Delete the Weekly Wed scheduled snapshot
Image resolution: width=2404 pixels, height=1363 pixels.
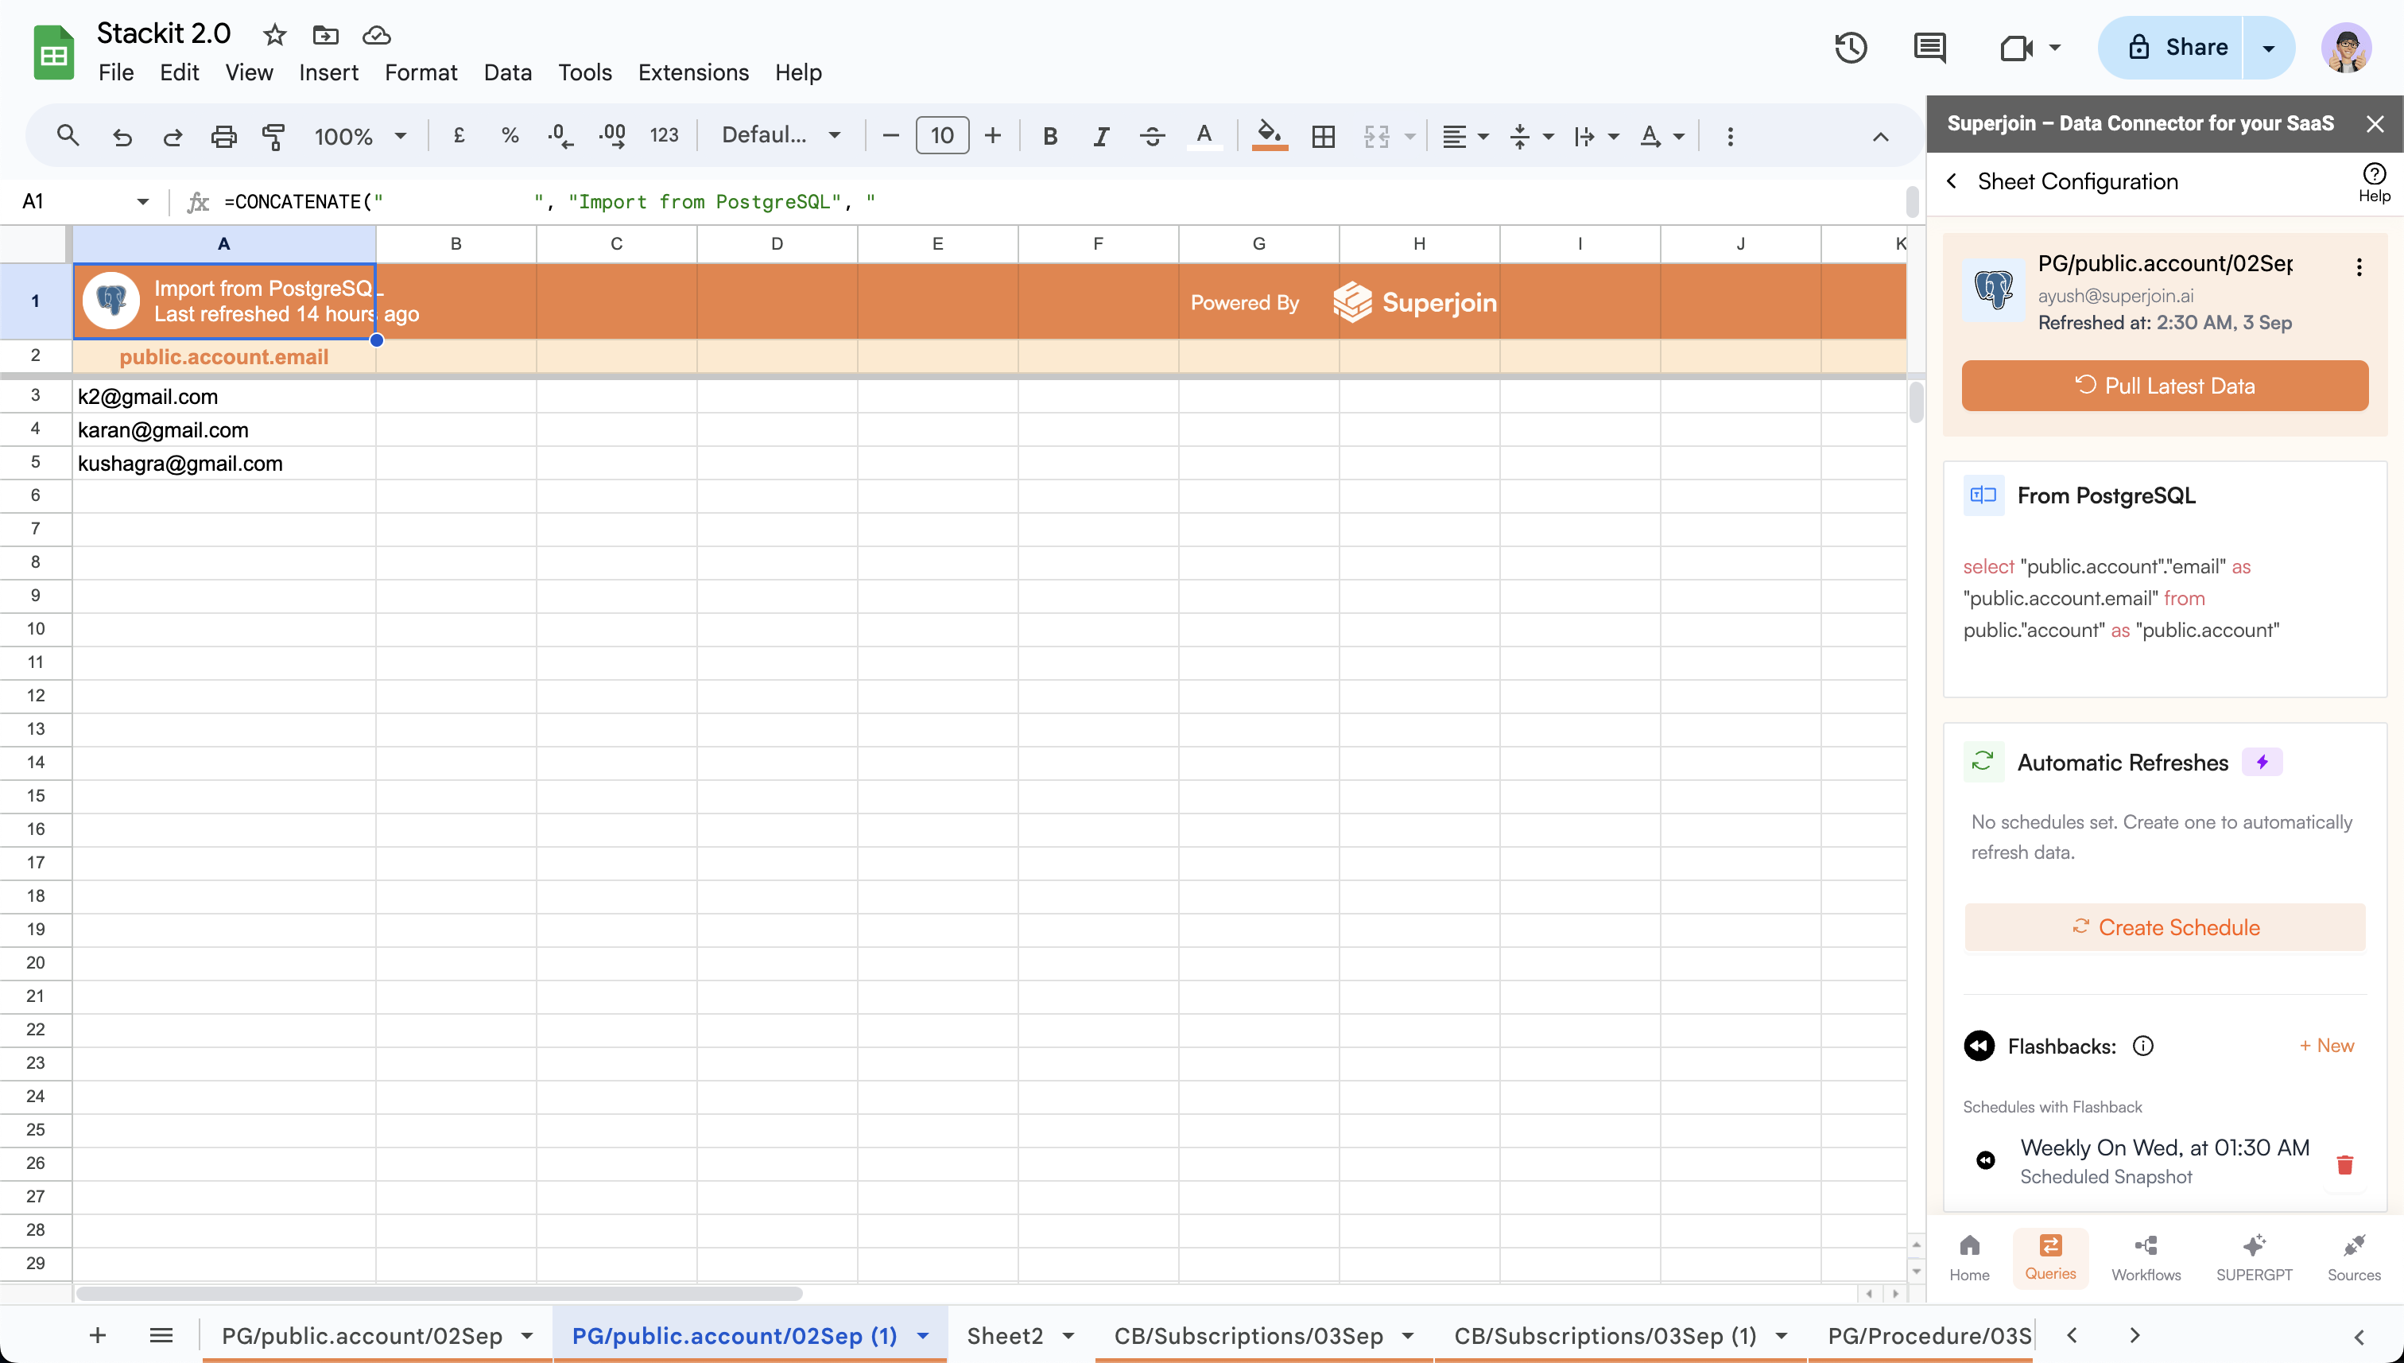coord(2344,1164)
